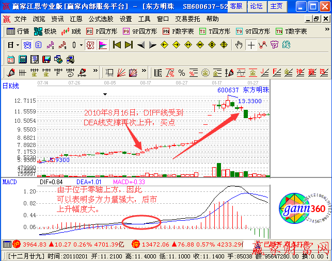Click the 板块 sector toolbar button
The width and height of the screenshot is (332, 261).
[x=45, y=31]
